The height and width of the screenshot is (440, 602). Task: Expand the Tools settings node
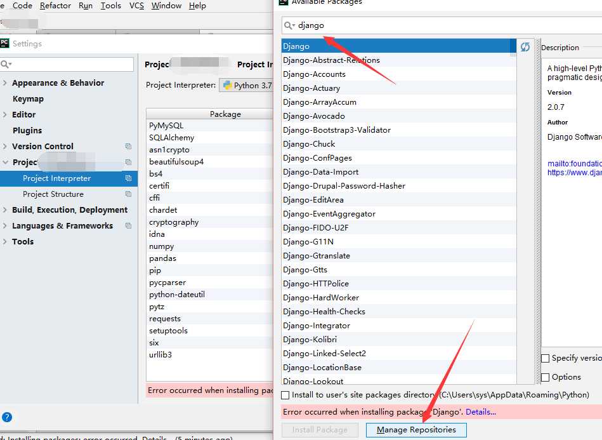pos(4,242)
